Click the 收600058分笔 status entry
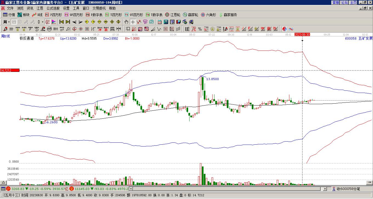373x199 pixels. coord(348,189)
